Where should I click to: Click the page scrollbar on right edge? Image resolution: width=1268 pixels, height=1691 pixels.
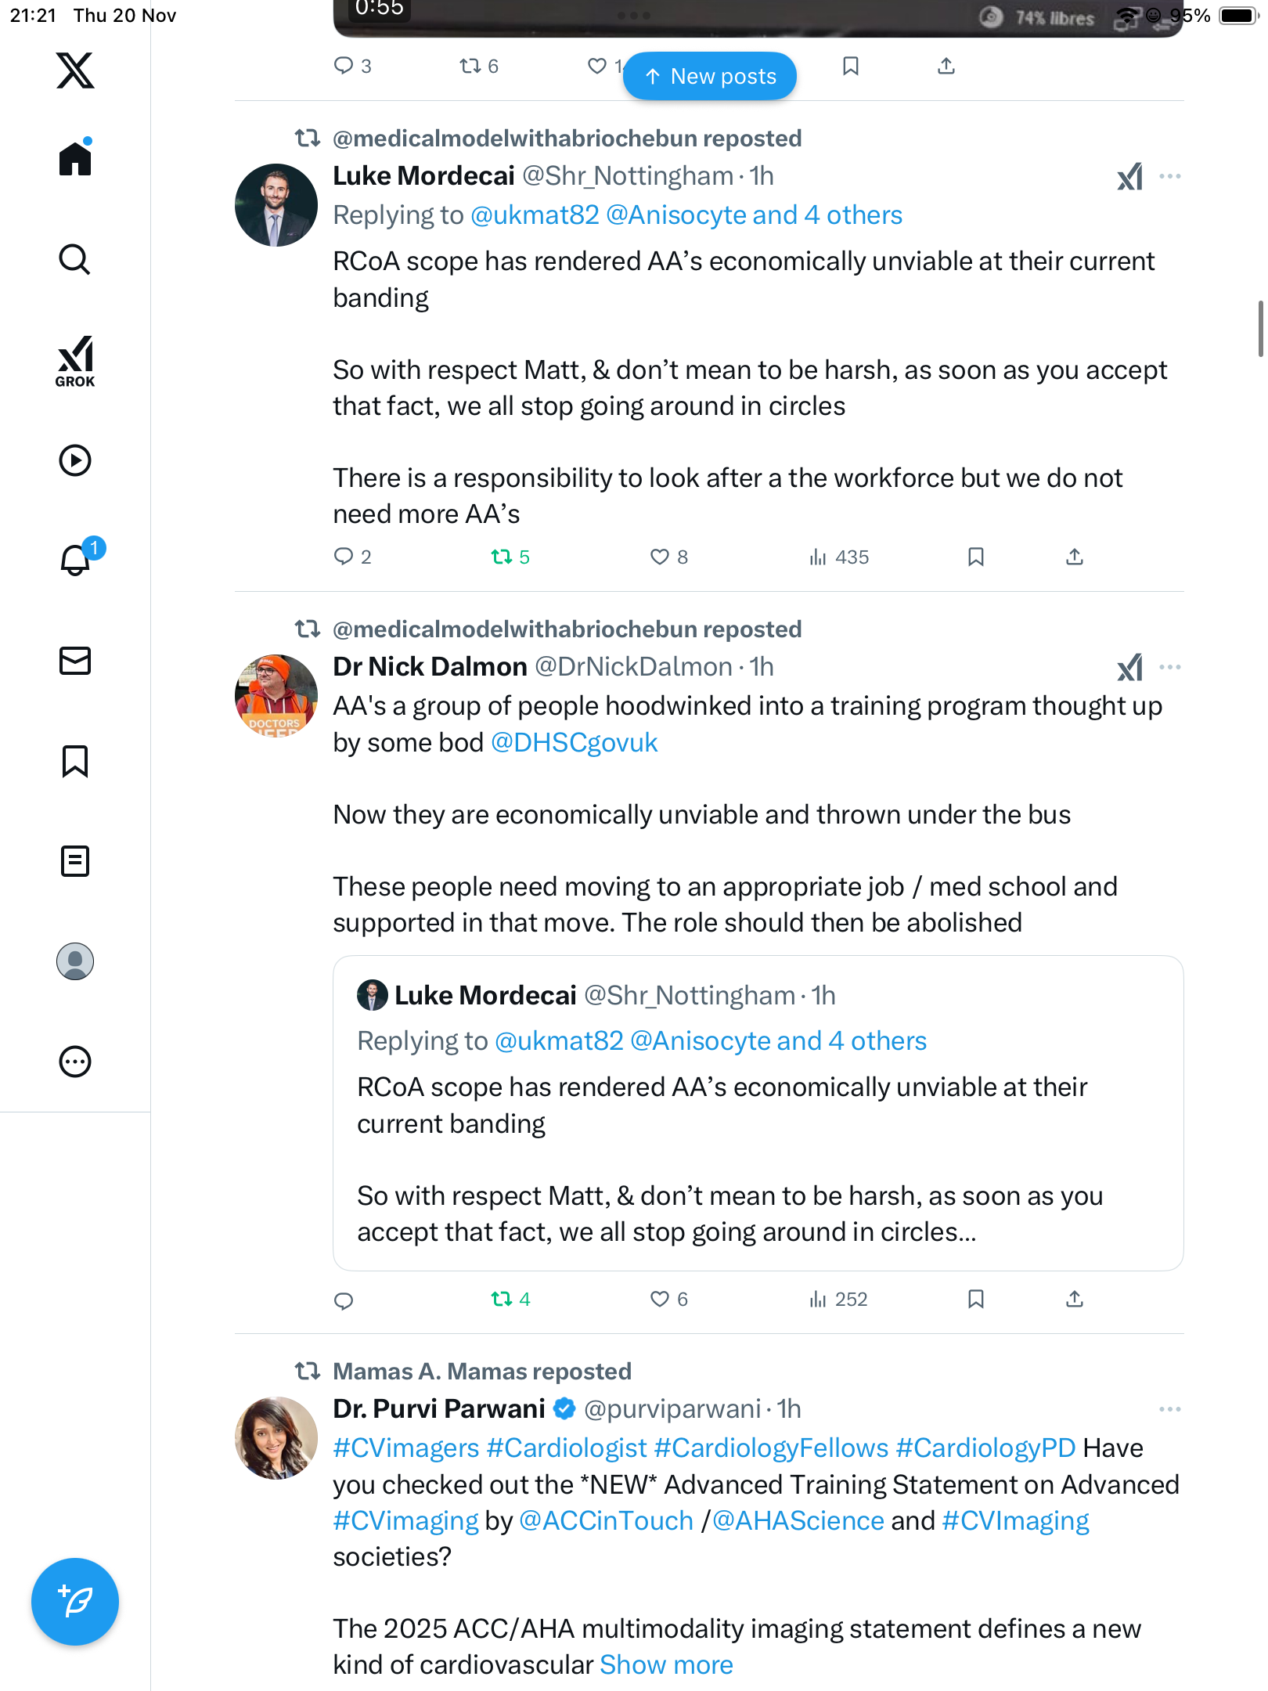(x=1260, y=328)
